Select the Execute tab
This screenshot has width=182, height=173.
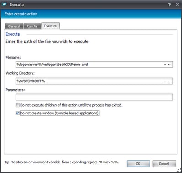[50, 26]
